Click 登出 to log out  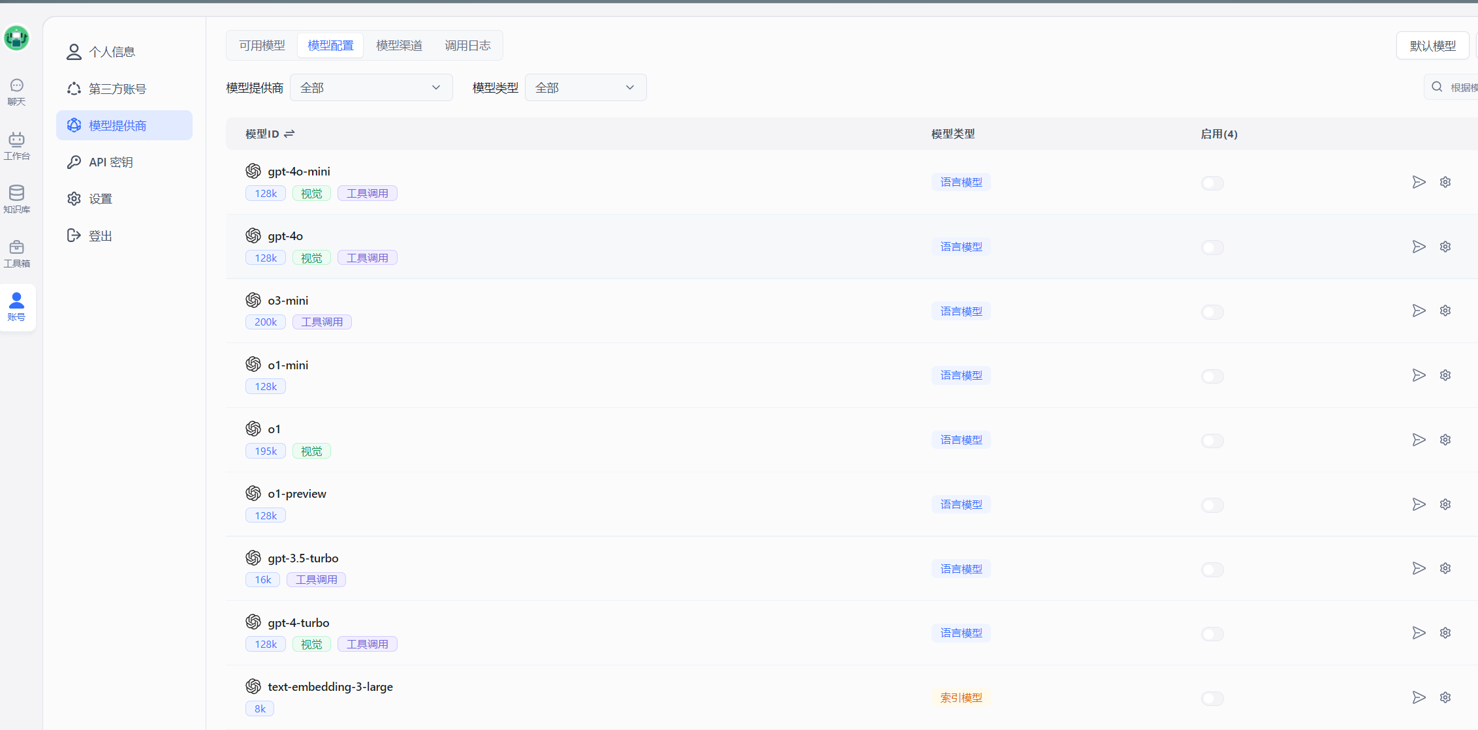124,236
